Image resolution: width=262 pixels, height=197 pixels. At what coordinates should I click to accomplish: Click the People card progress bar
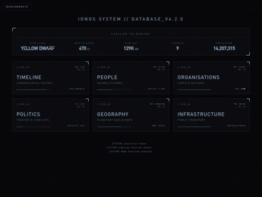click(114, 90)
